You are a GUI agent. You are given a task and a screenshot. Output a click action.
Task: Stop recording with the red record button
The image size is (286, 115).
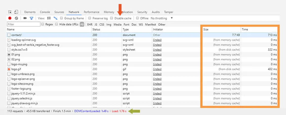[10, 18]
